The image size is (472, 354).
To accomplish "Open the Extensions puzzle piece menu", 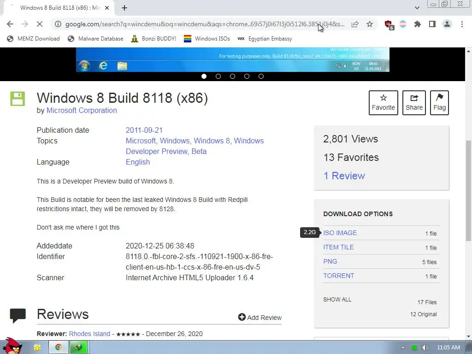I will pos(417,24).
